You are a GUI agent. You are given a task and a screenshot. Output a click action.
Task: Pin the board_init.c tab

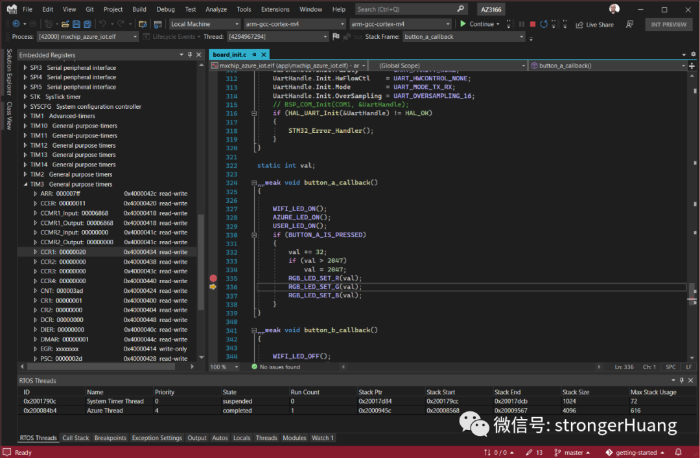point(254,54)
